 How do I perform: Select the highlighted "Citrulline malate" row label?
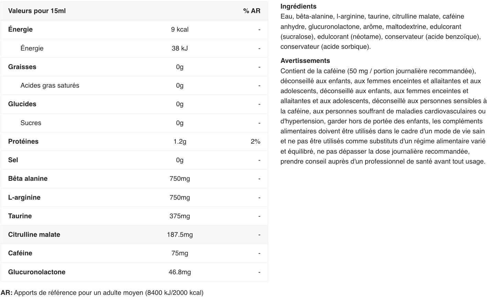pyautogui.click(x=34, y=235)
